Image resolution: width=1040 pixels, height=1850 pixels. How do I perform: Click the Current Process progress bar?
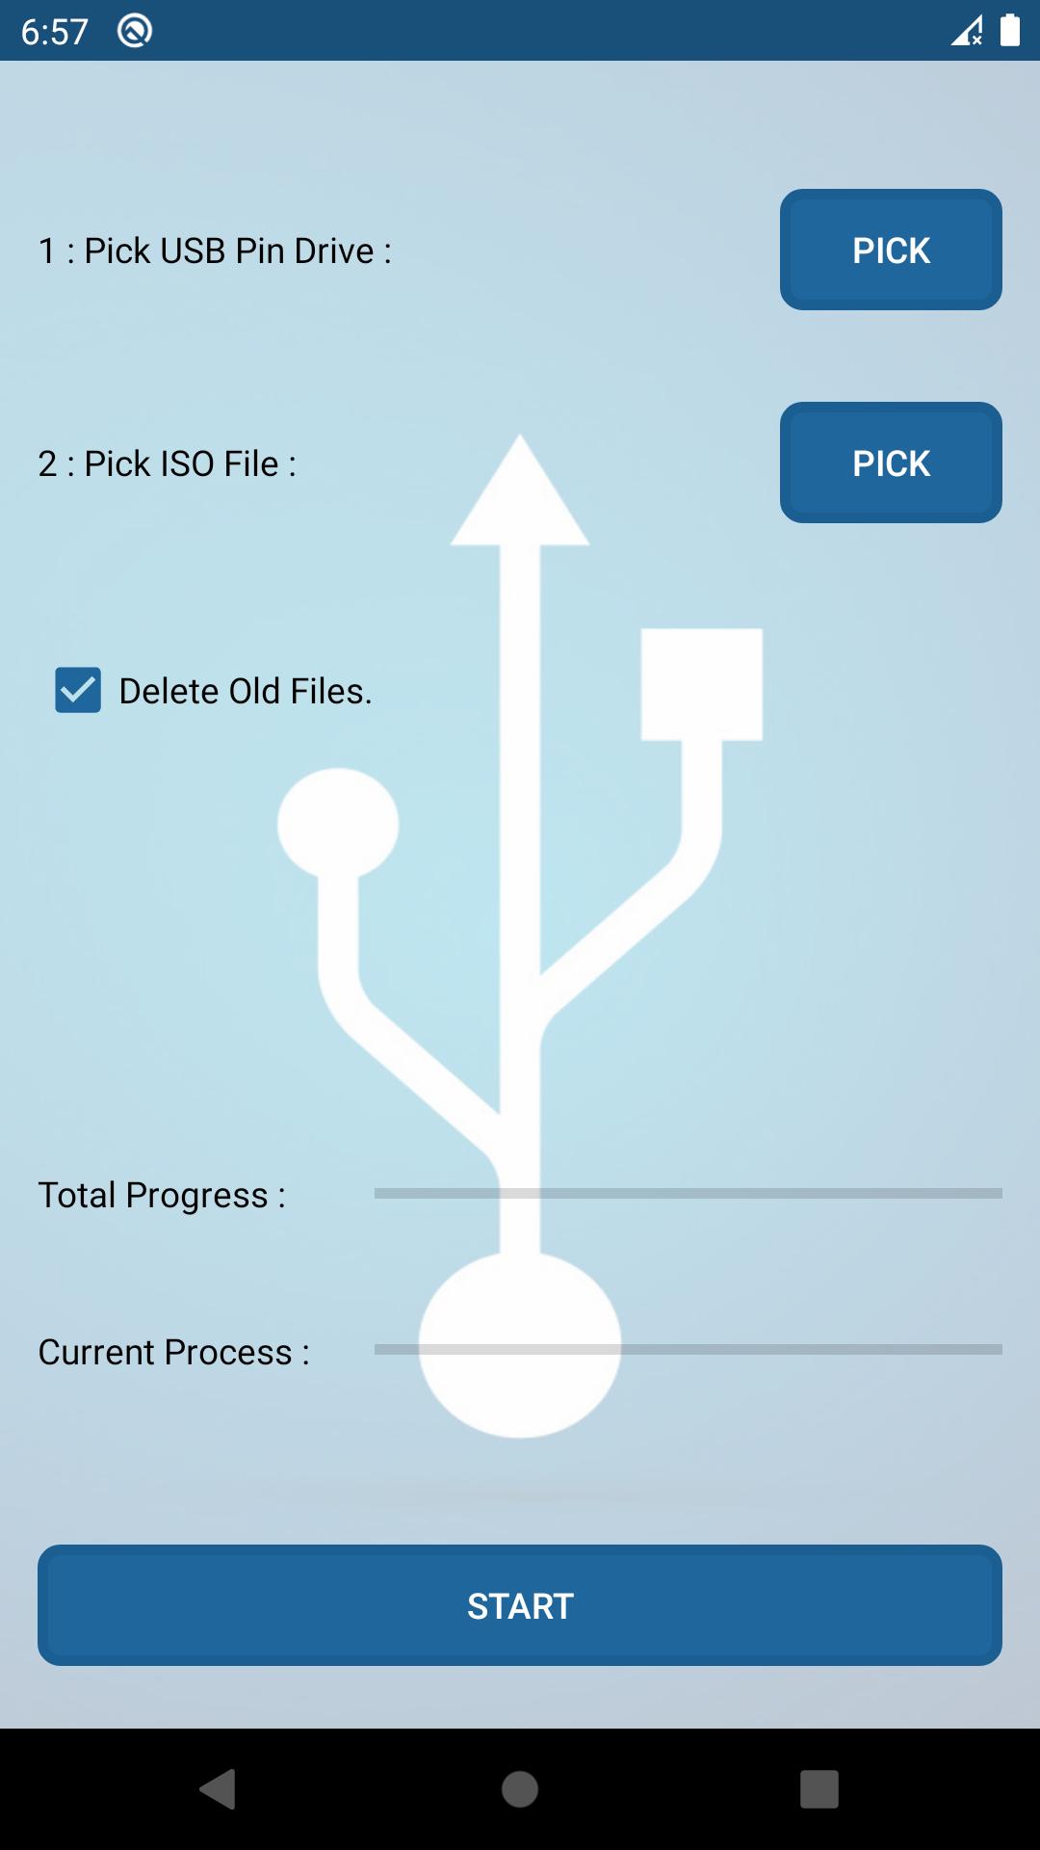pos(689,1351)
